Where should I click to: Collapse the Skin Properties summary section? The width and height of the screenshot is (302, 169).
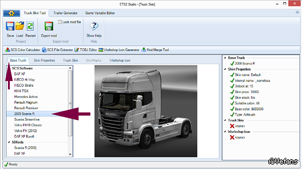(x=225, y=69)
